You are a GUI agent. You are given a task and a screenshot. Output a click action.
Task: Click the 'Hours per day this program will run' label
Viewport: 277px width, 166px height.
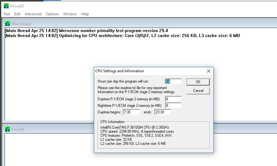(x=123, y=81)
